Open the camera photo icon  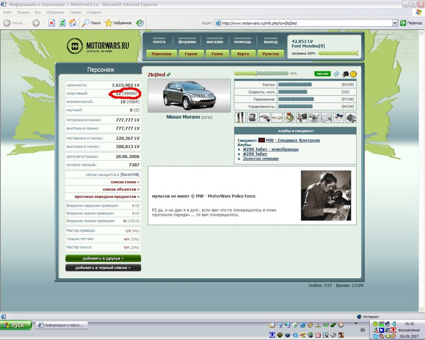pyautogui.click(x=345, y=74)
